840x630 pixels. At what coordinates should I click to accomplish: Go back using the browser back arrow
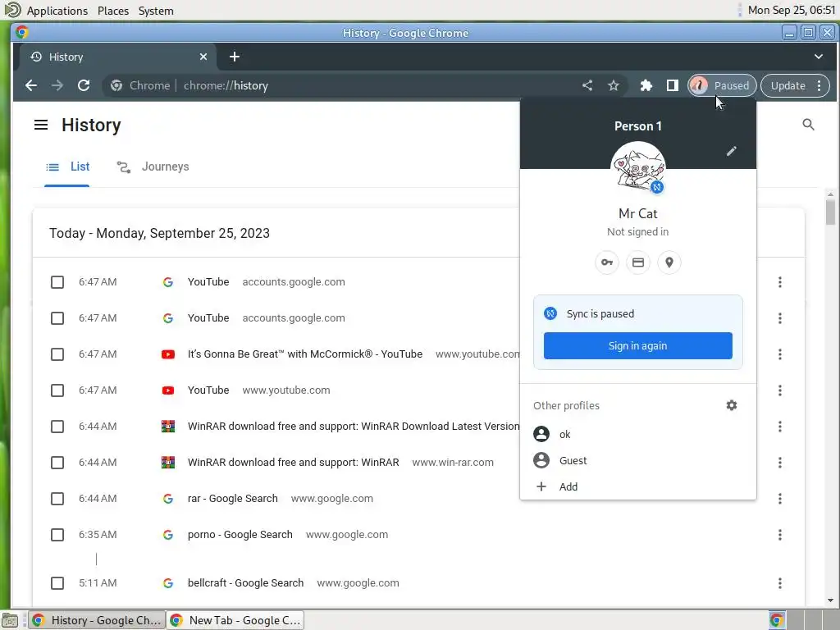point(31,85)
